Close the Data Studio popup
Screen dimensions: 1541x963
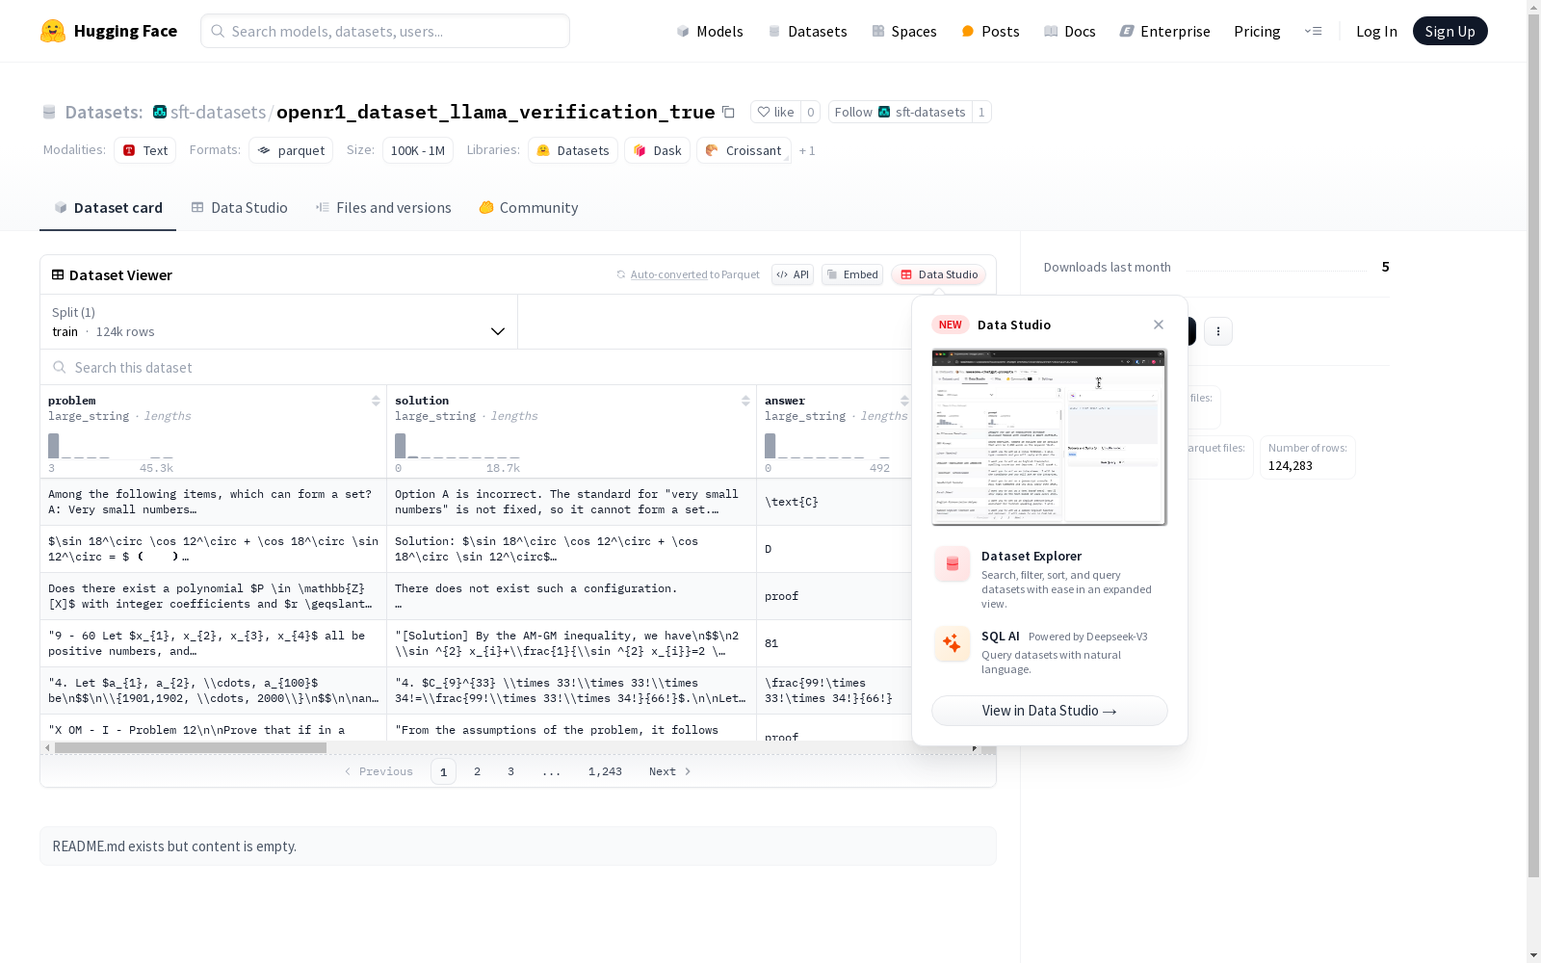pos(1159,325)
